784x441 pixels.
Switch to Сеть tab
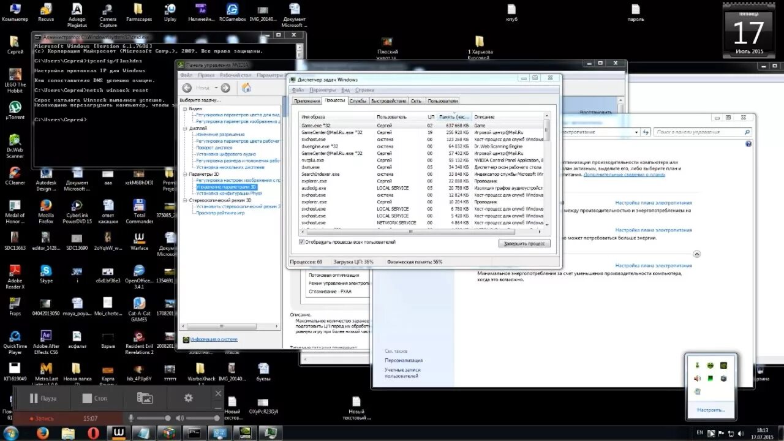pos(416,101)
